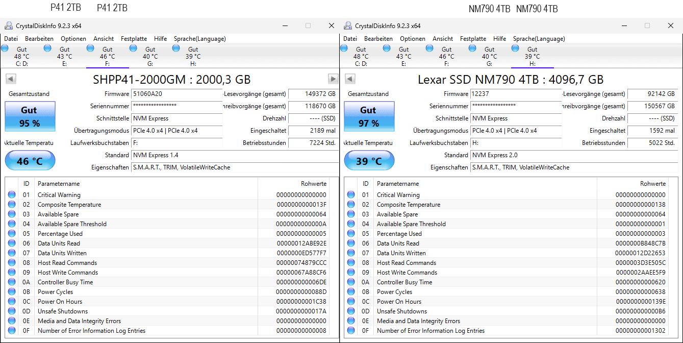Click the Firmware field showing 51060A20
This screenshot has width=683, height=343.
pos(176,94)
